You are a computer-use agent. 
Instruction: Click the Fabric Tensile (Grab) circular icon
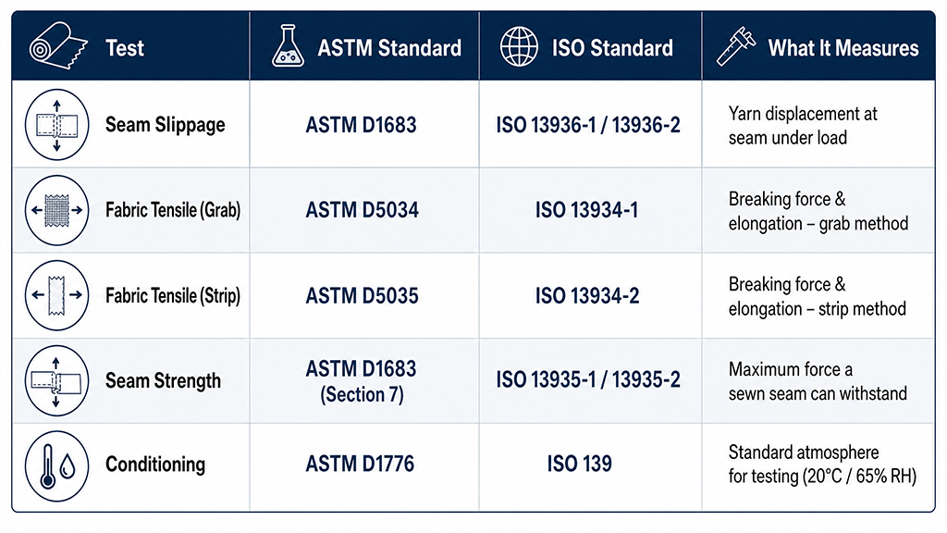[x=56, y=210]
